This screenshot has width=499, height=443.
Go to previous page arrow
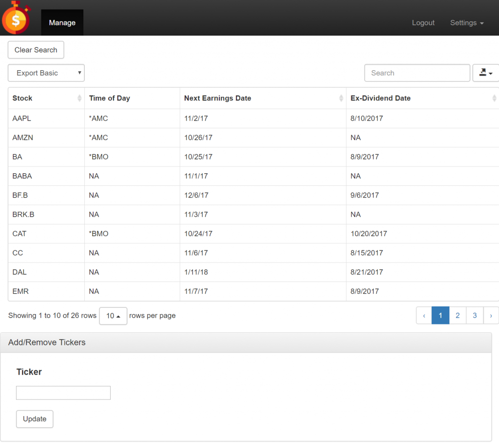424,316
